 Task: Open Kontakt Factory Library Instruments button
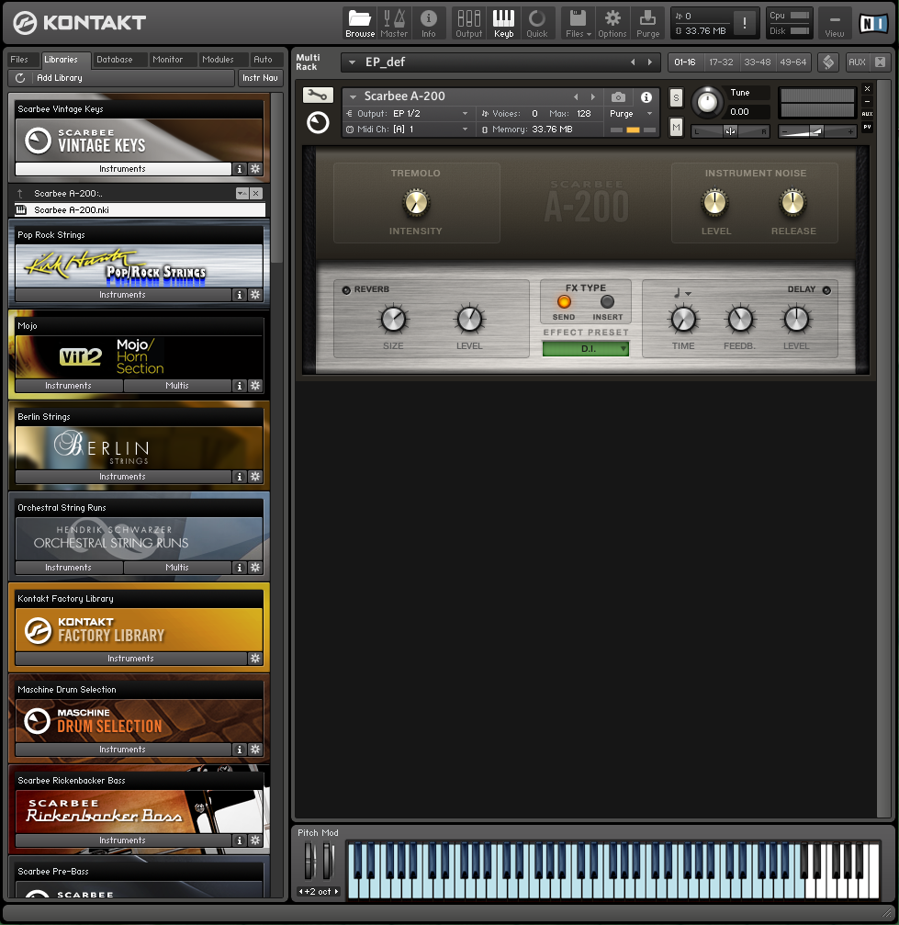pyautogui.click(x=131, y=658)
